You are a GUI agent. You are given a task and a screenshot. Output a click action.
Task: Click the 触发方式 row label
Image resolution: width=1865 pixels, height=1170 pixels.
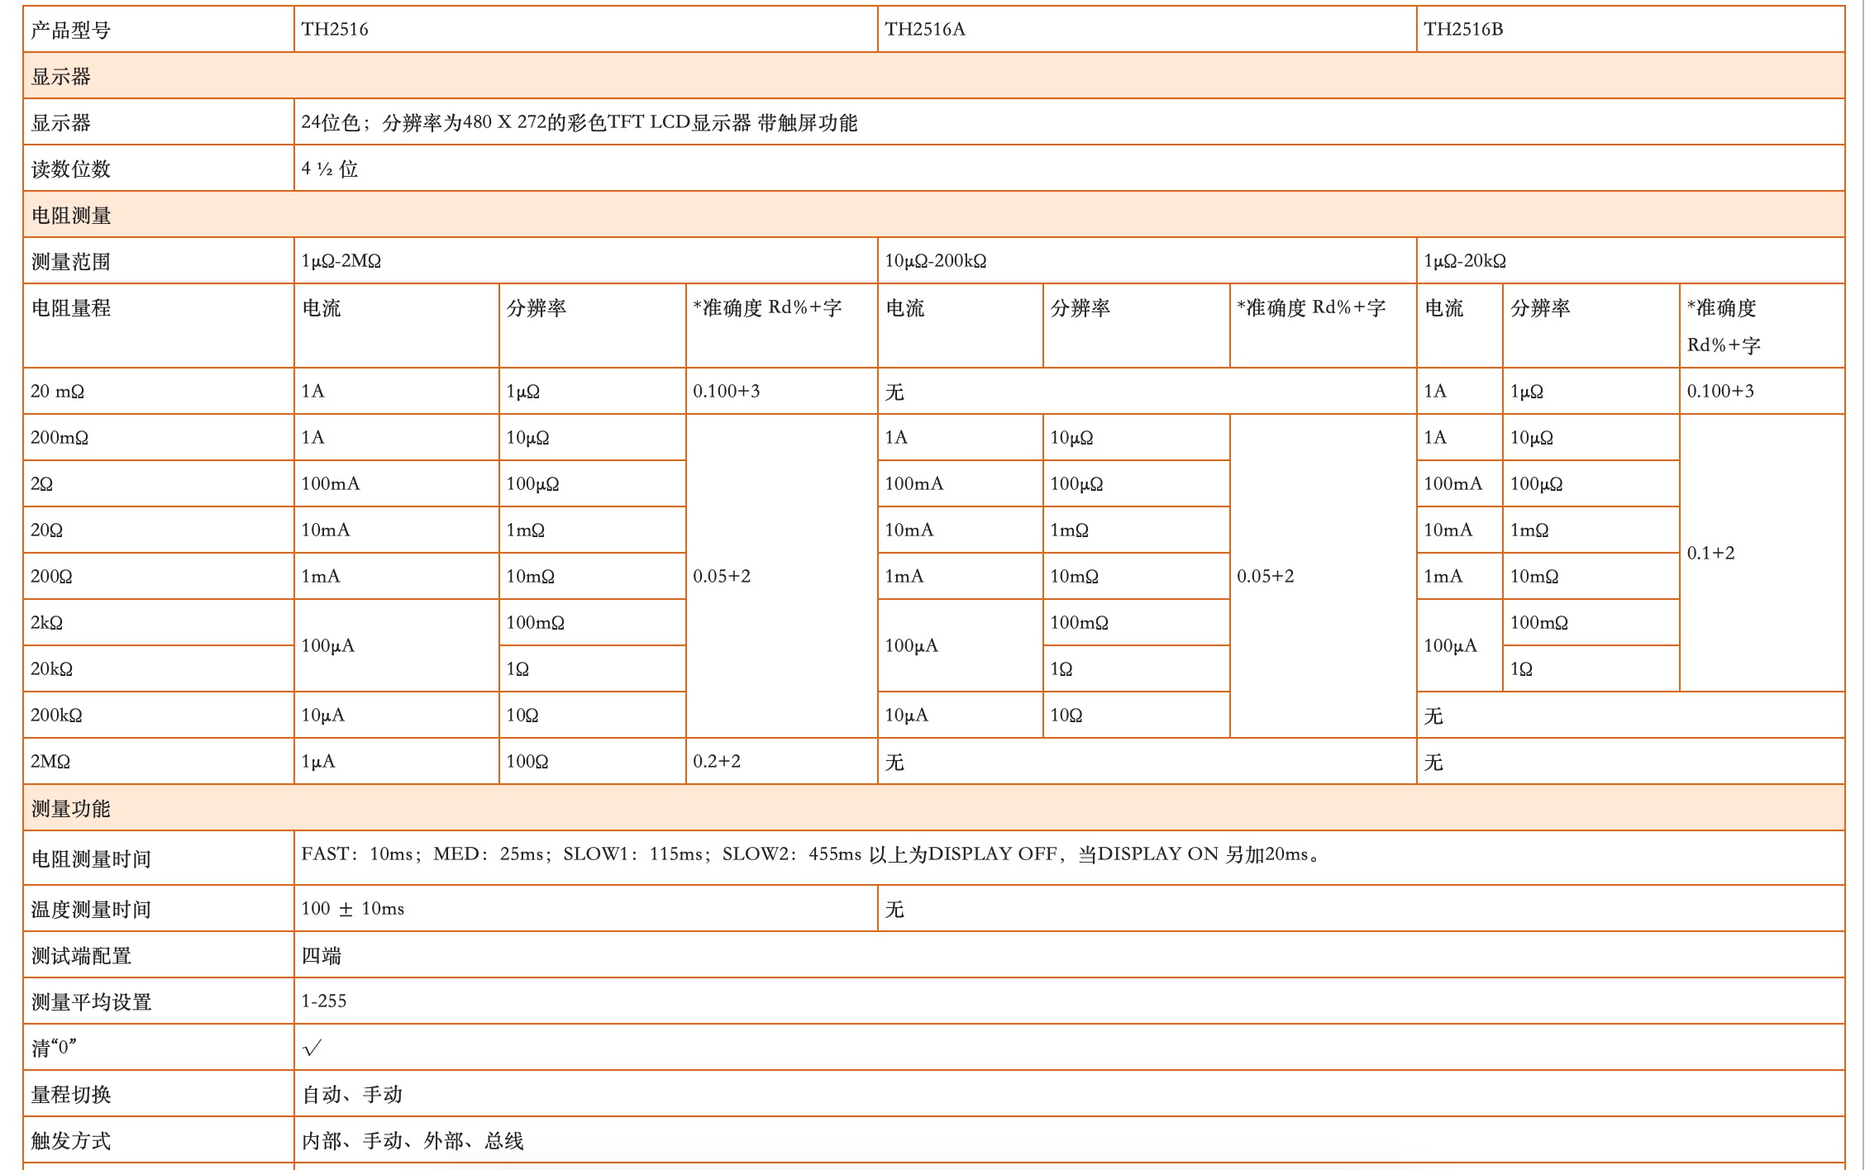point(159,1140)
